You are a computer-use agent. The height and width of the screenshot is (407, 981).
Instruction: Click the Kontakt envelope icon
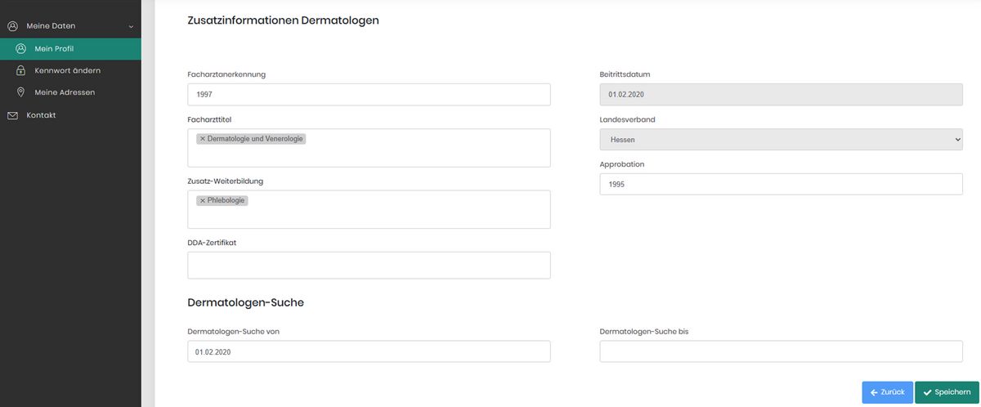pos(12,115)
